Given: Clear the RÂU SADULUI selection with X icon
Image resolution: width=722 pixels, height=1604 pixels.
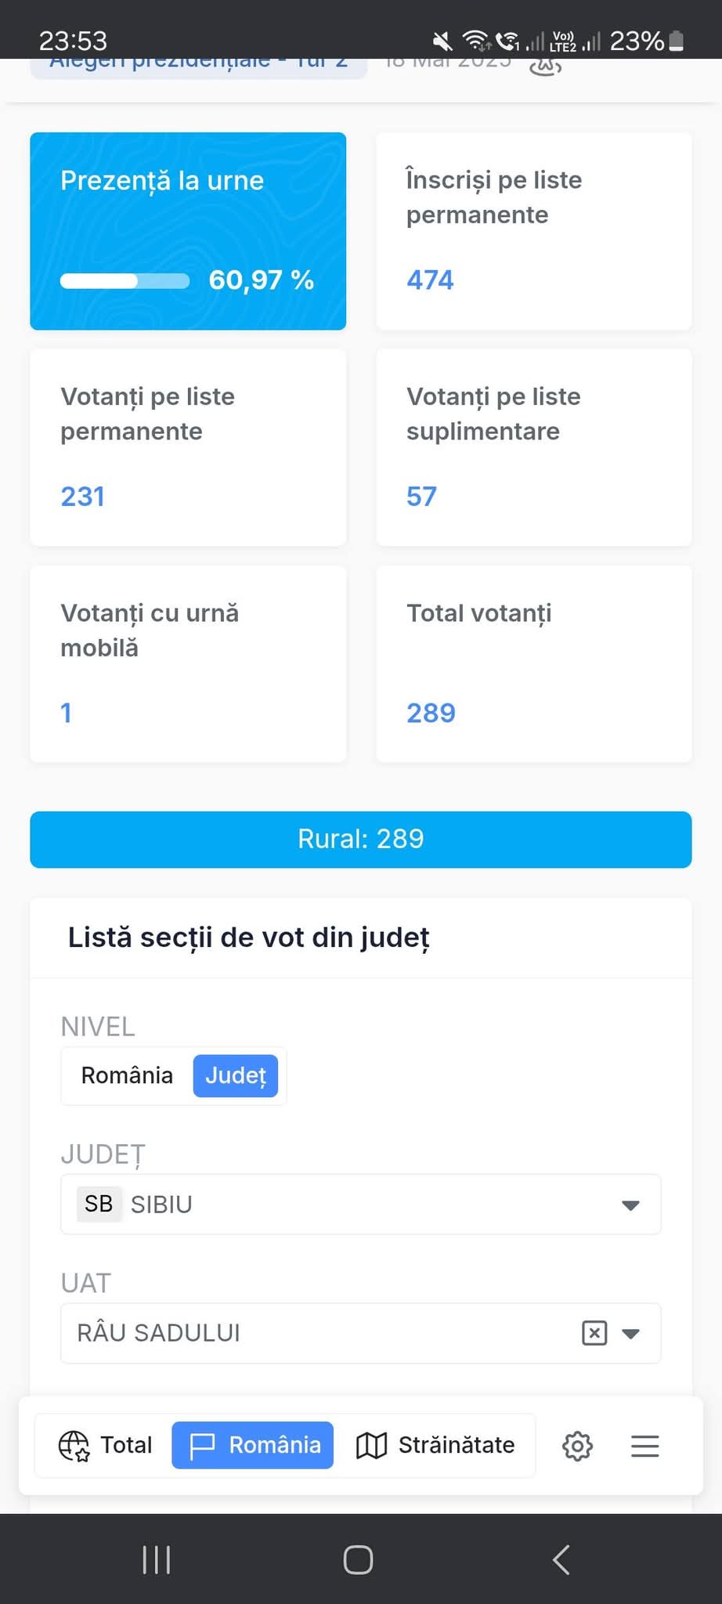Looking at the screenshot, I should [594, 1332].
